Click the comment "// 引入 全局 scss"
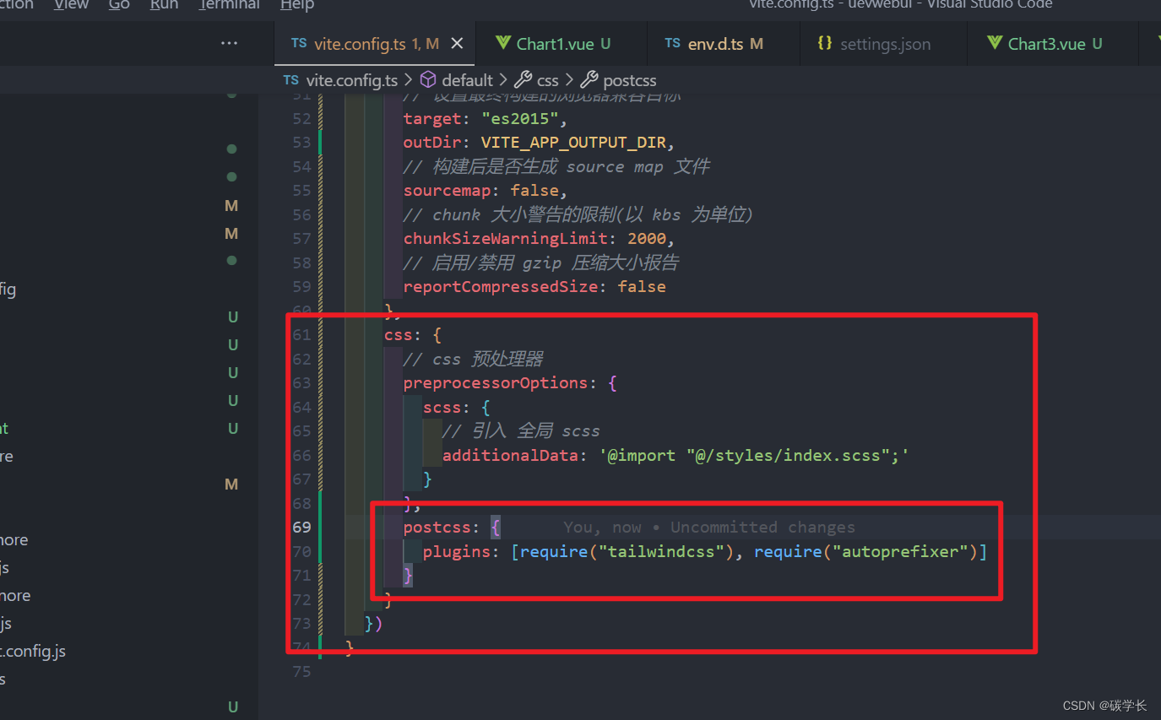This screenshot has width=1161, height=720. [521, 430]
